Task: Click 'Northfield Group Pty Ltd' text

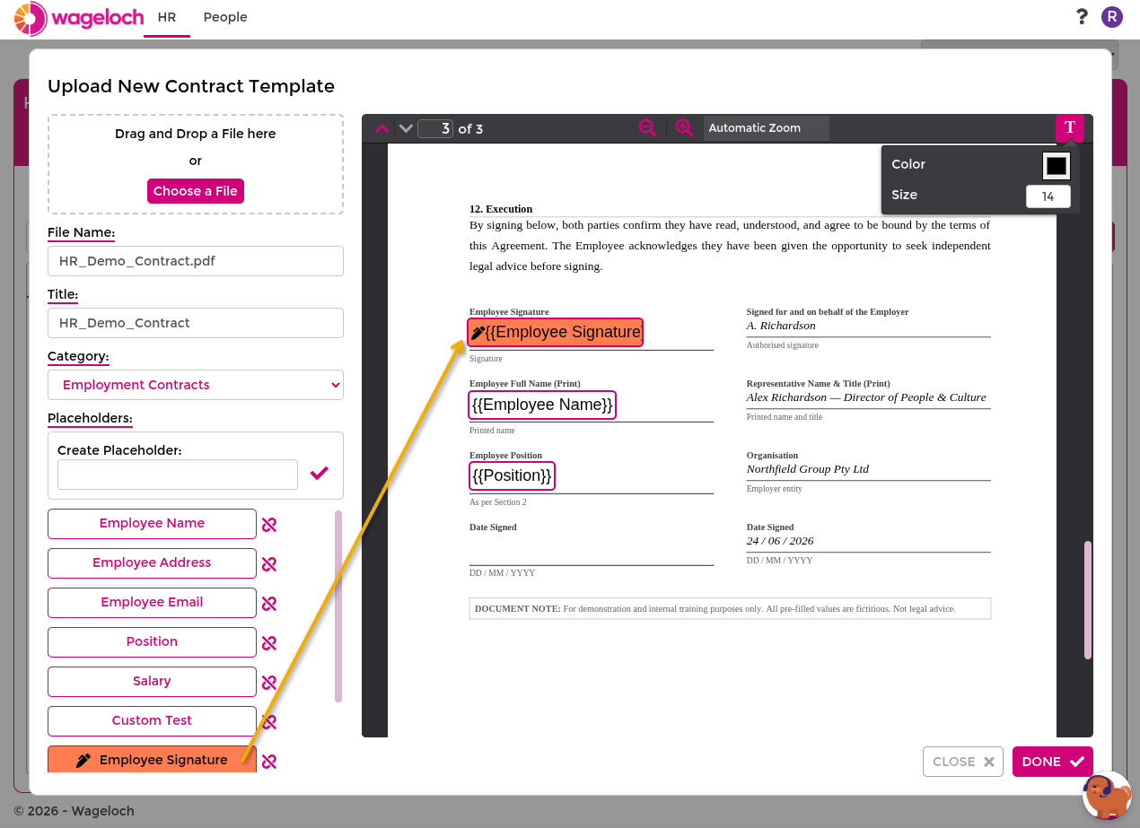Action: pos(808,469)
